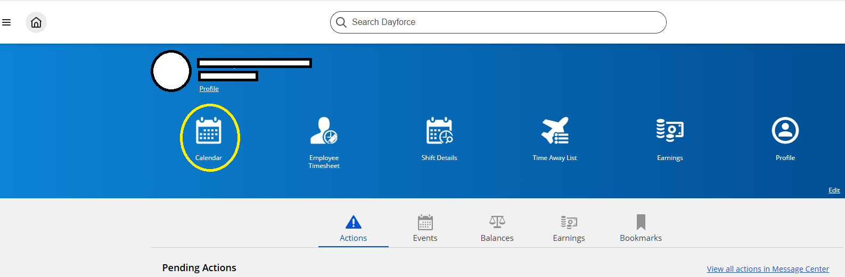Open the Calendar shortcut icon
Image resolution: width=845 pixels, height=277 pixels.
tap(209, 130)
